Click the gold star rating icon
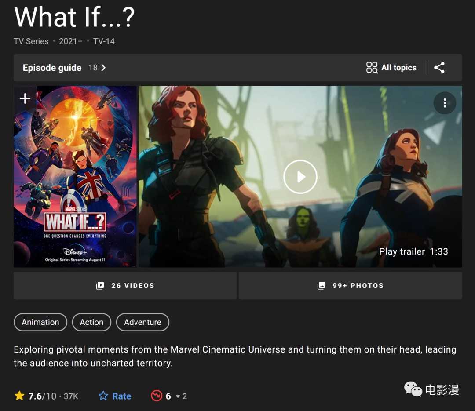The image size is (475, 411). click(x=19, y=396)
